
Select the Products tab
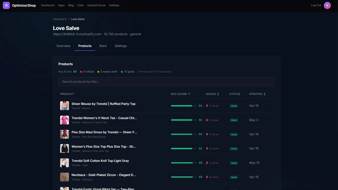85,46
